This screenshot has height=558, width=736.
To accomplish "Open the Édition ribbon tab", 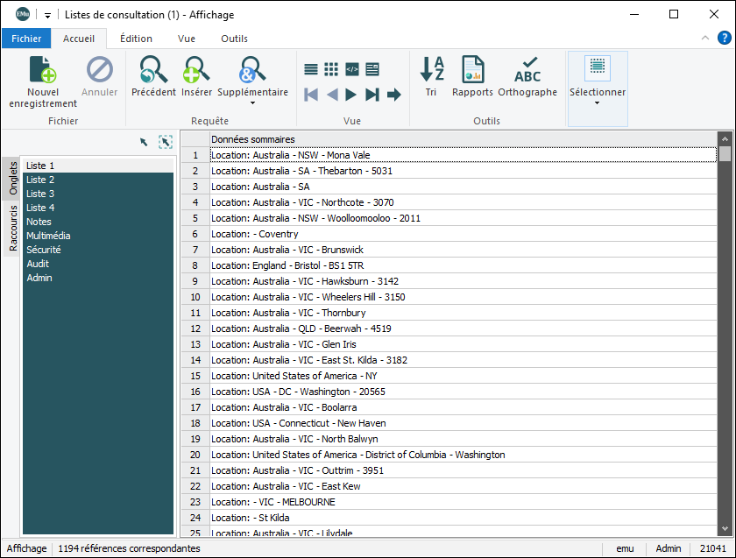I will pos(136,39).
